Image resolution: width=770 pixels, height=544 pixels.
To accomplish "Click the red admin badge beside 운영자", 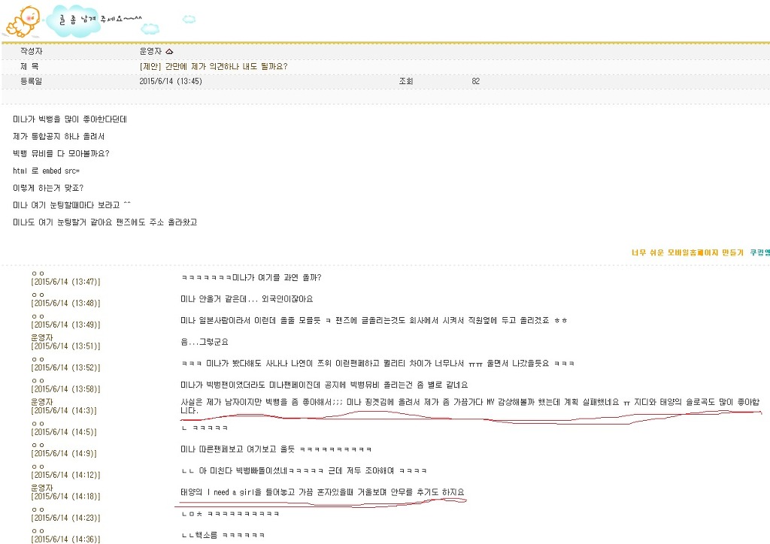I will 168,52.
